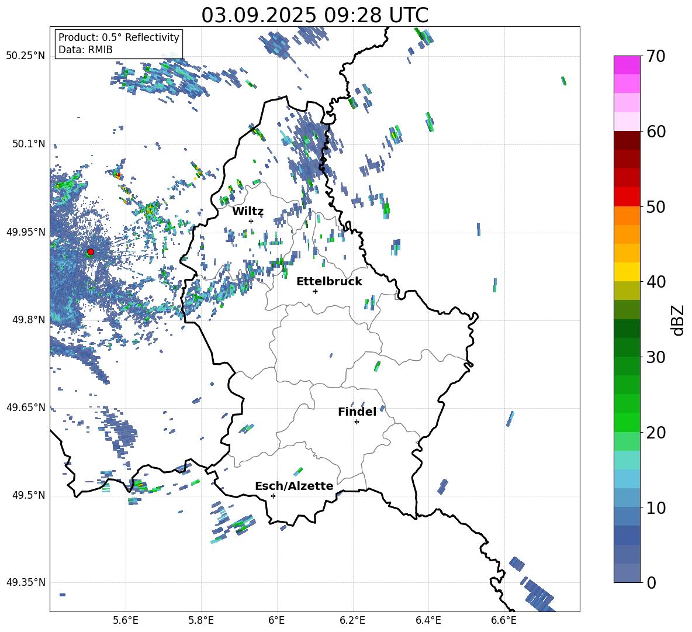Click the colorbar tick label 60
The width and height of the screenshot is (692, 632).
click(656, 132)
